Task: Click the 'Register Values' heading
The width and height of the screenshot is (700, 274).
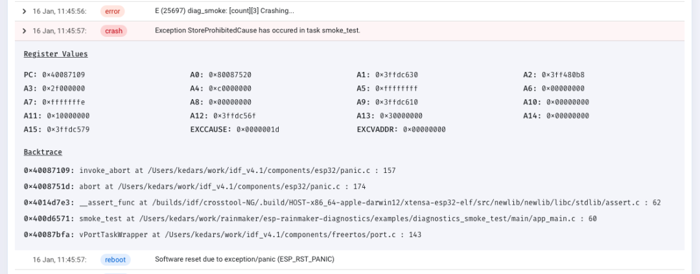Action: pos(56,54)
